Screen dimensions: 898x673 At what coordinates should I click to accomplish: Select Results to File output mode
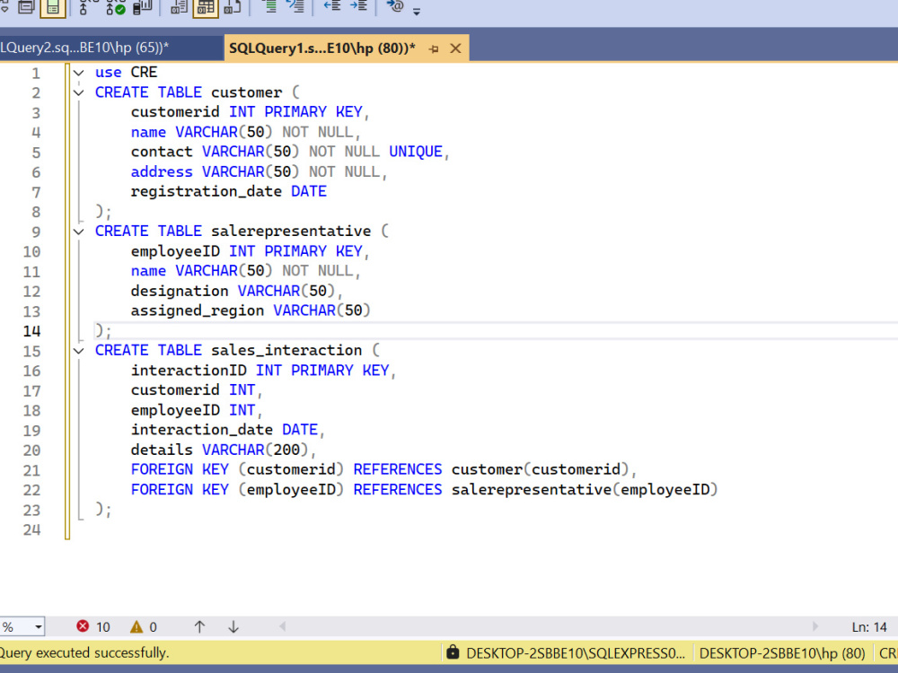232,7
